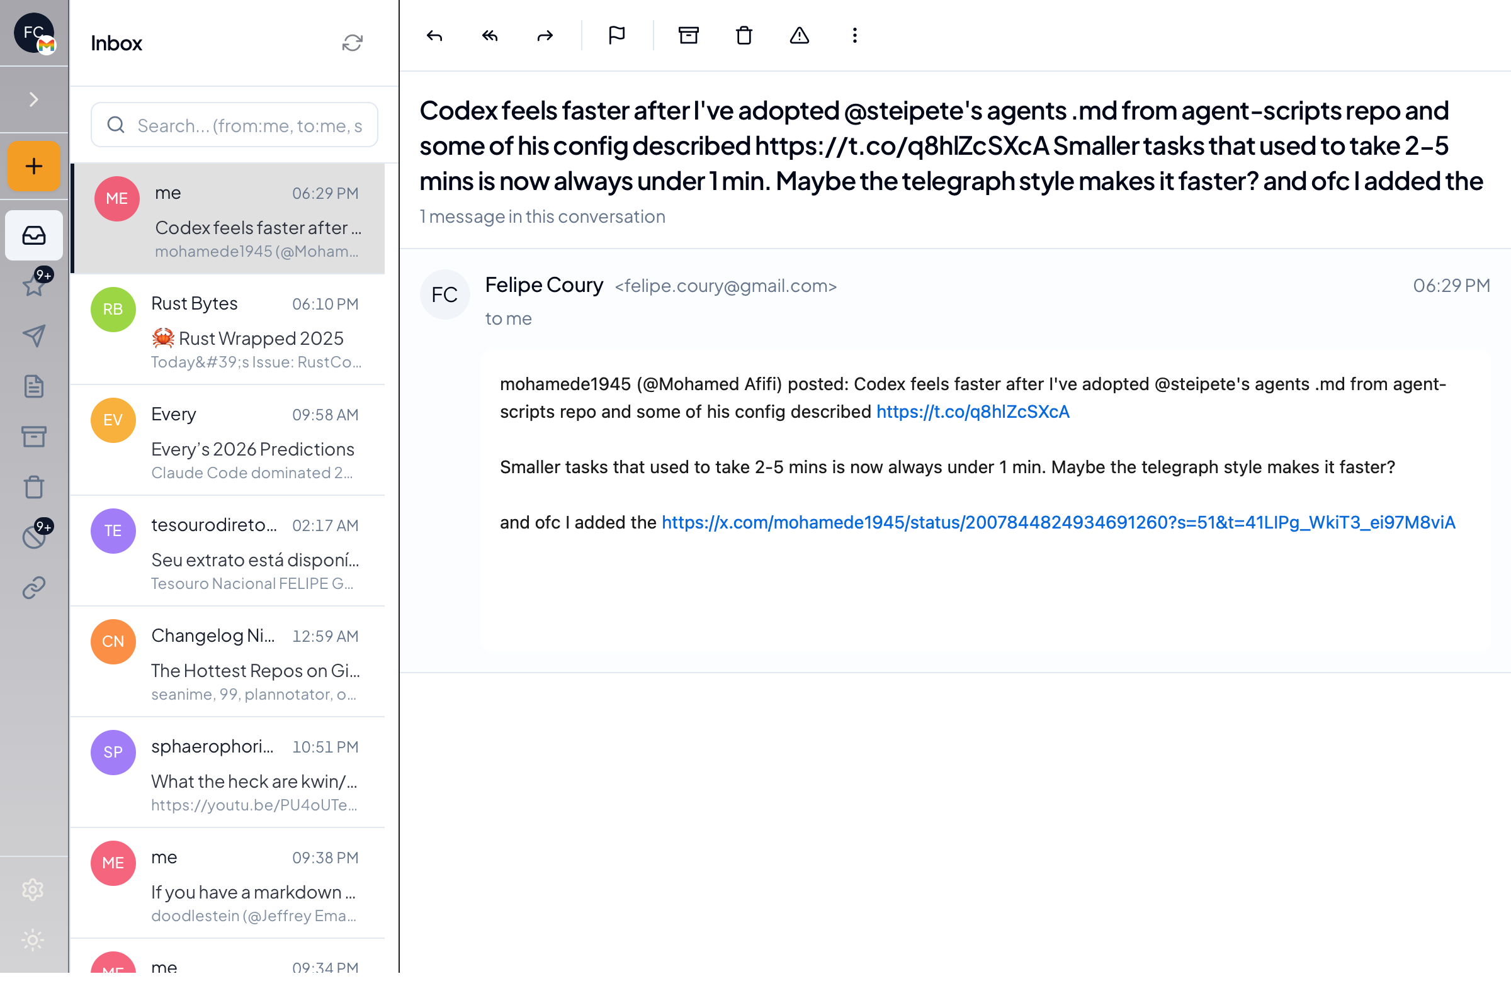The width and height of the screenshot is (1511, 1008).
Task: Open the Sent folder paper plane icon
Action: (x=33, y=335)
